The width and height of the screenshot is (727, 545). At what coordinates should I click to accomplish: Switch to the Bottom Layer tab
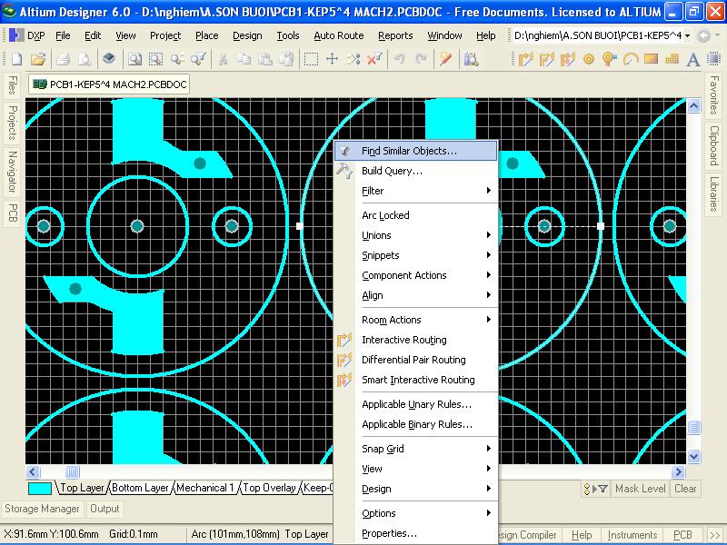coord(141,488)
